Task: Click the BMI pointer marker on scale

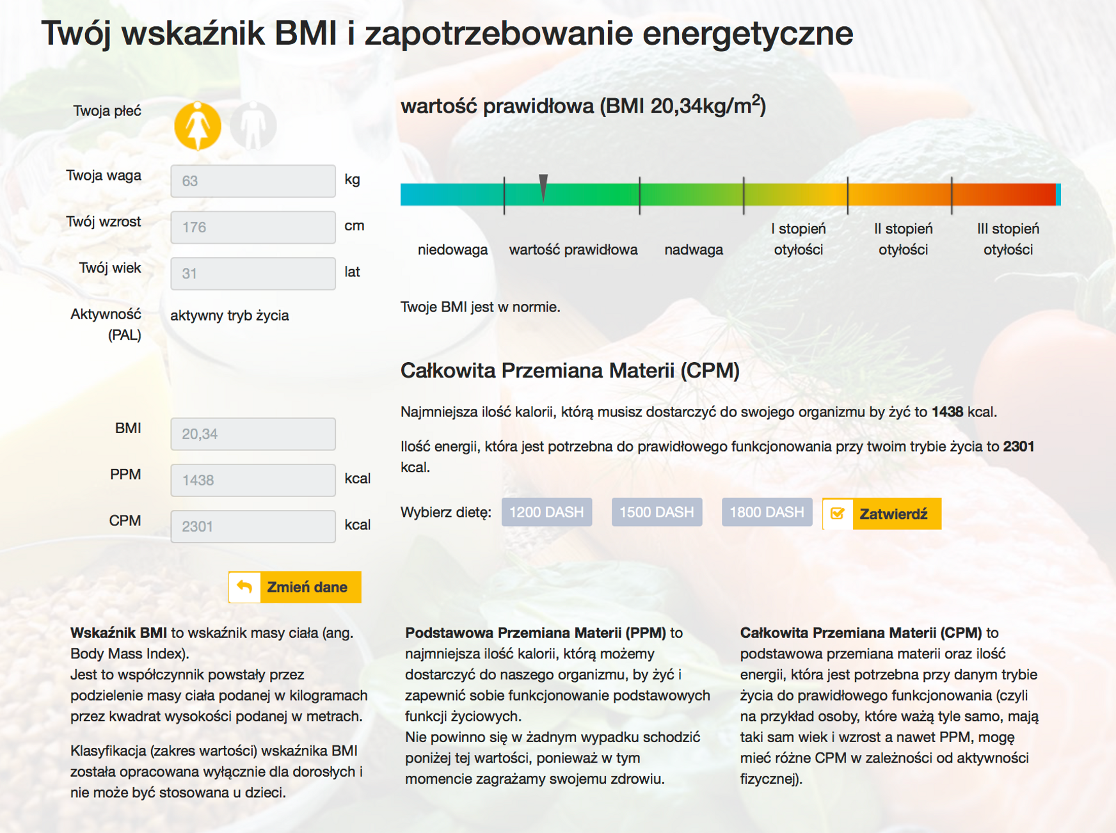Action: coord(543,187)
